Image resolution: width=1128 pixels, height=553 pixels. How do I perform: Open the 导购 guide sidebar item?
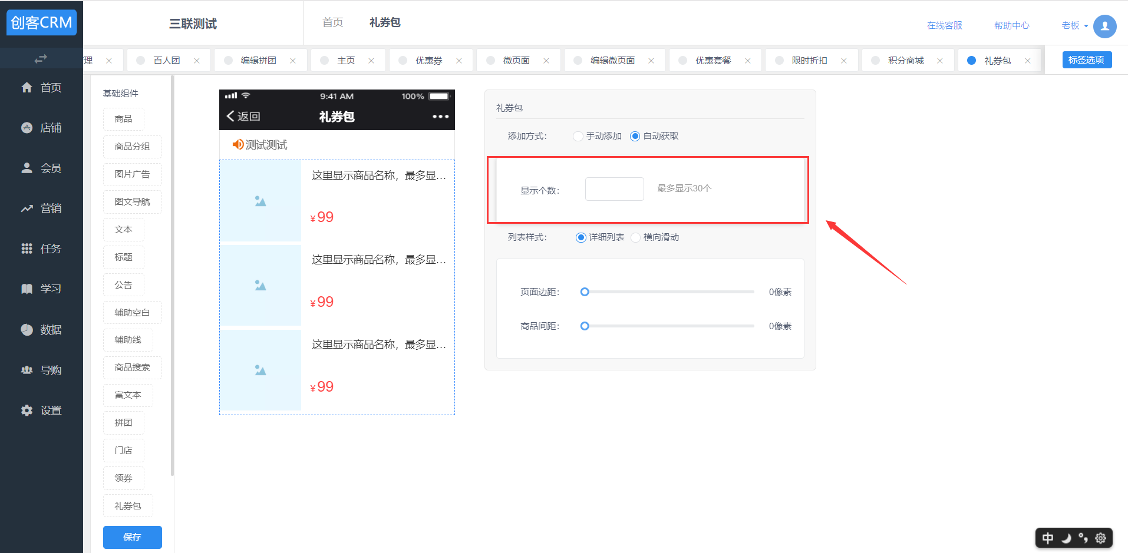[x=41, y=370]
